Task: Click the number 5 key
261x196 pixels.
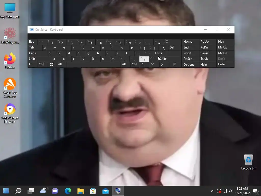Action: click(91, 42)
